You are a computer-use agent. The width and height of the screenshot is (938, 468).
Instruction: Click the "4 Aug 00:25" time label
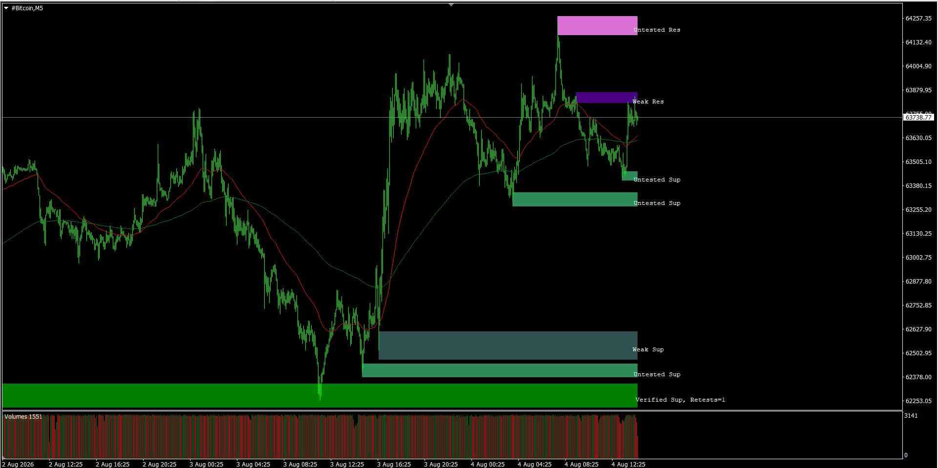coord(488,465)
